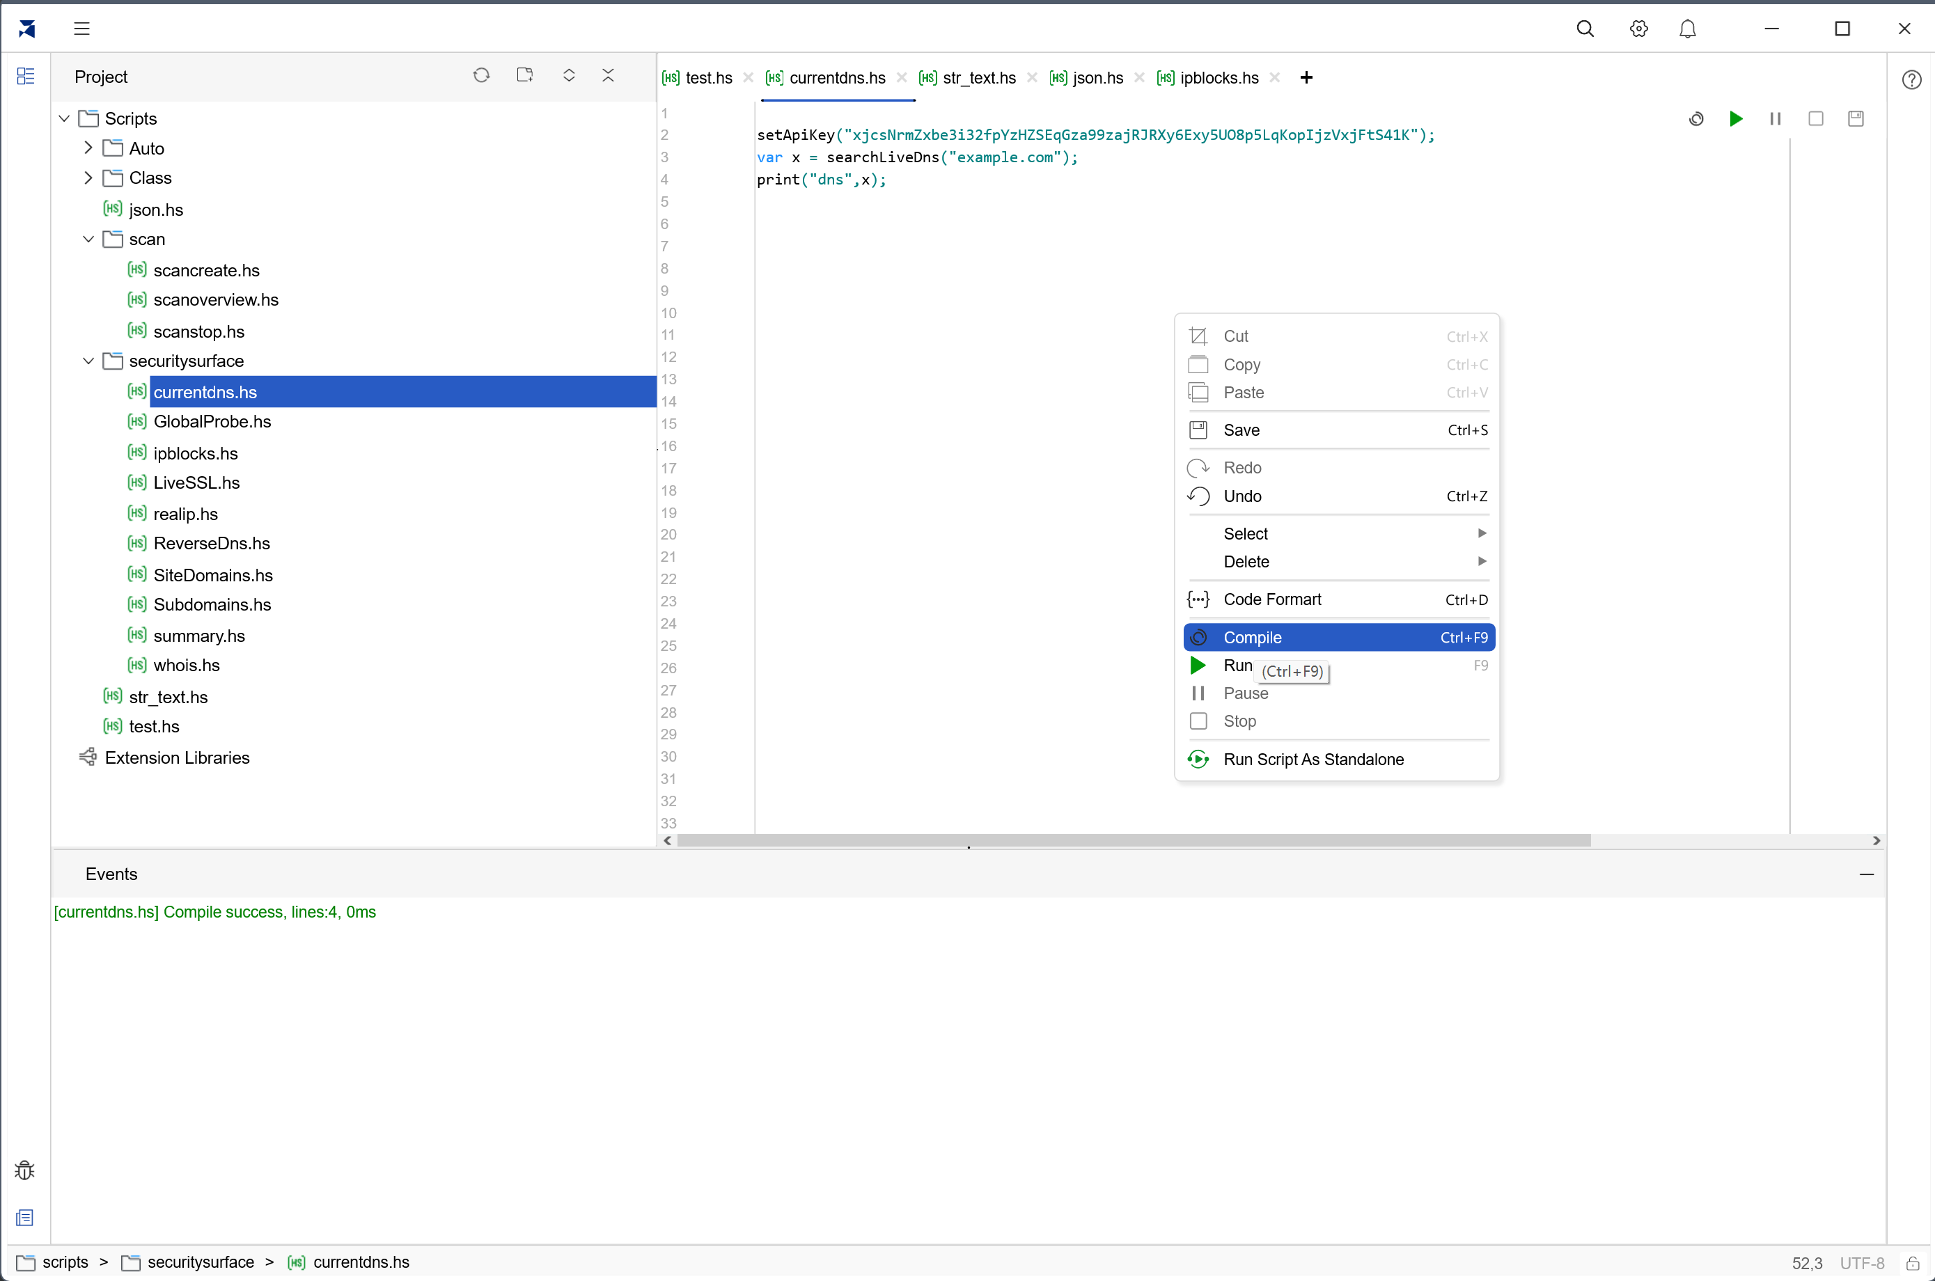
Task: Save file using editor toolbar disk icon
Action: click(1856, 118)
